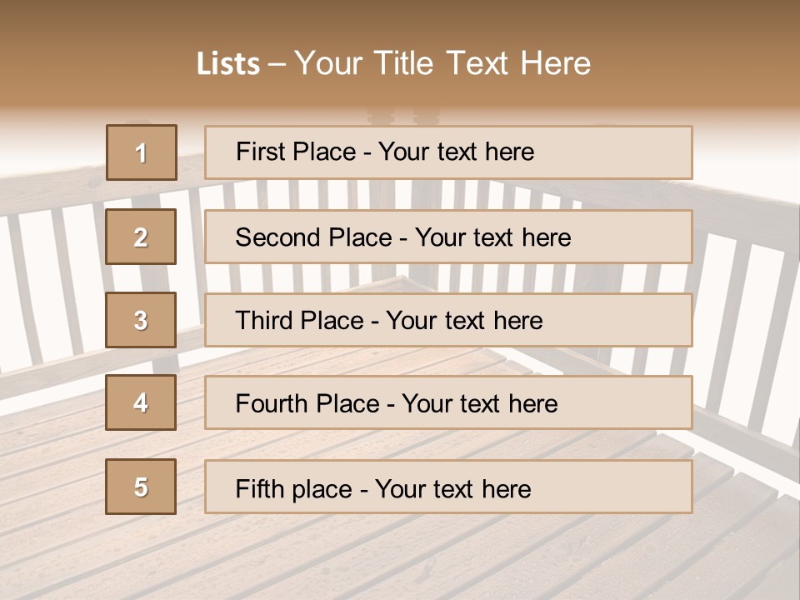Screen dimensions: 800x600
Task: Select the number 4 list marker box
Action: 141,402
